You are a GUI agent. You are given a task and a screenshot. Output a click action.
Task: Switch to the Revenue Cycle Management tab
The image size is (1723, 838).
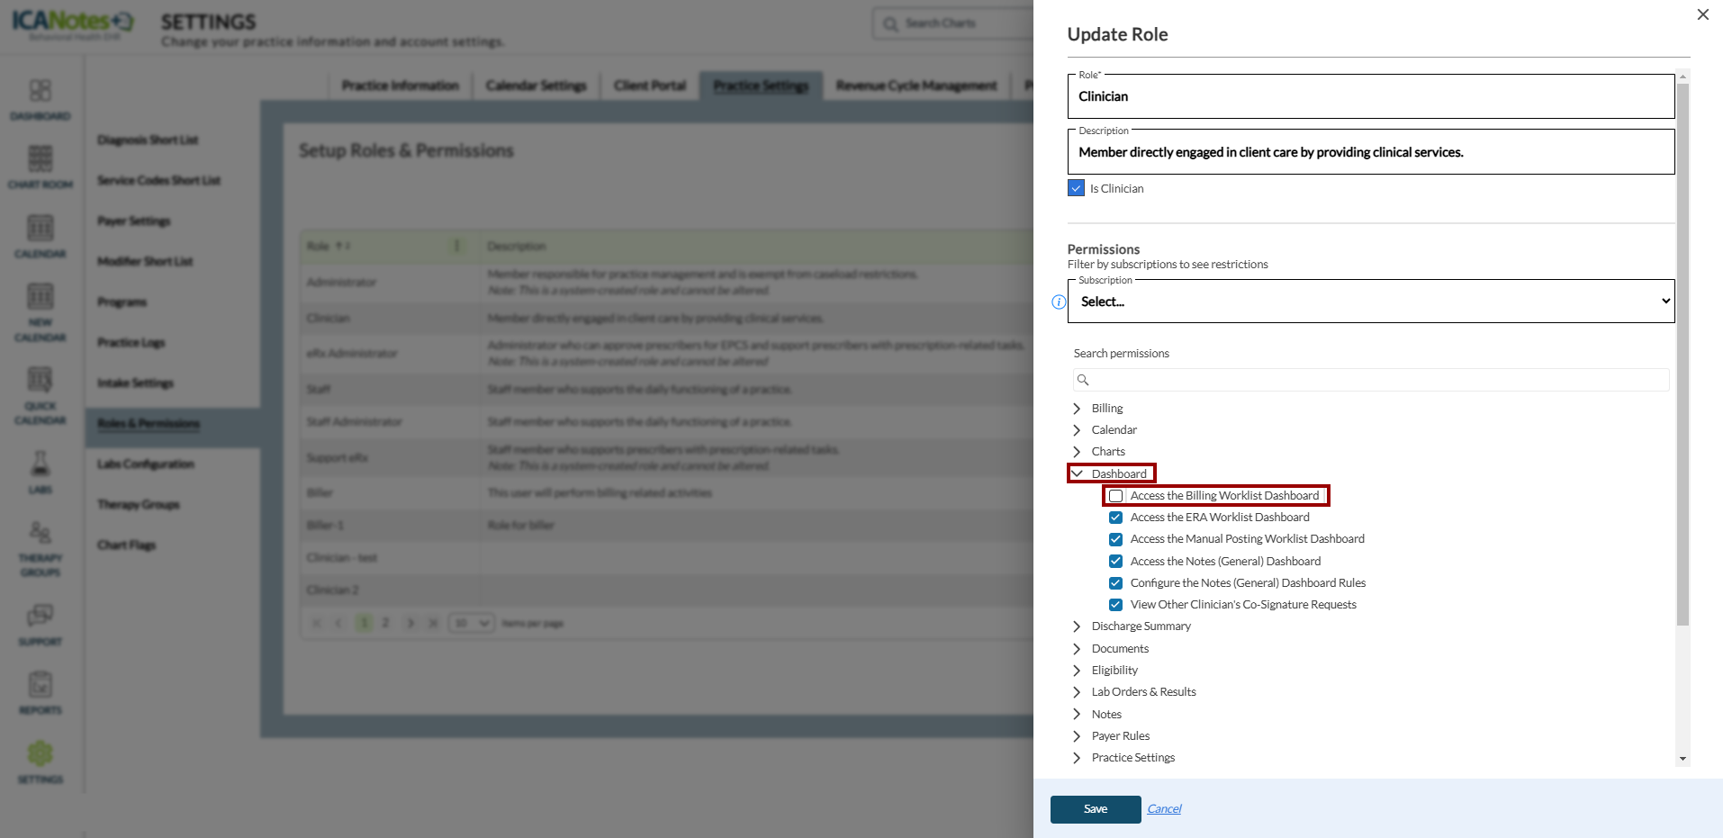[916, 86]
